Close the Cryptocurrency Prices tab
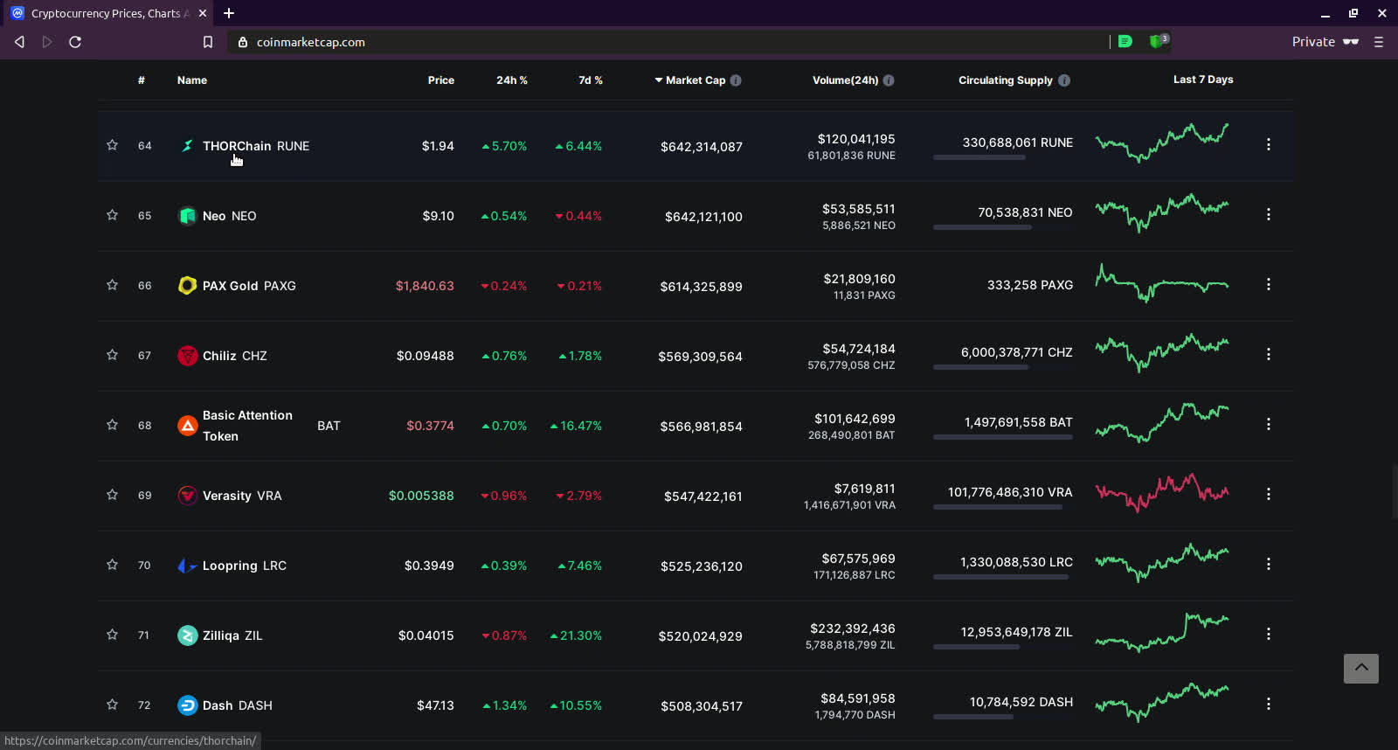 tap(203, 13)
